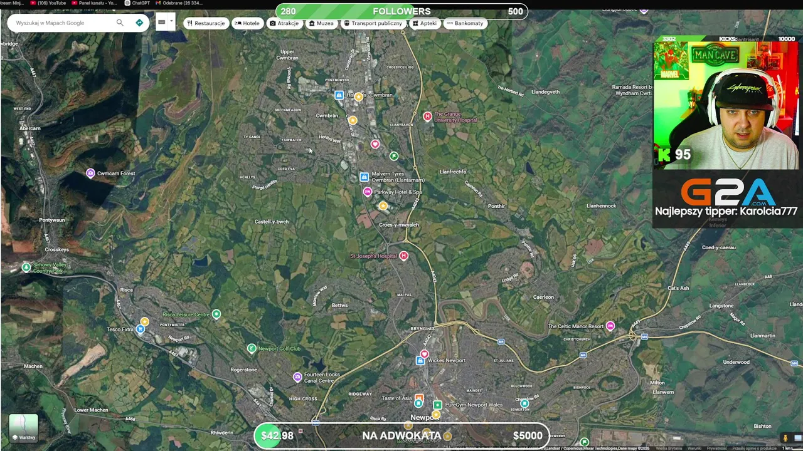Open the Parkway Hotel & Spa pink marker
This screenshot has width=803, height=451.
[368, 192]
